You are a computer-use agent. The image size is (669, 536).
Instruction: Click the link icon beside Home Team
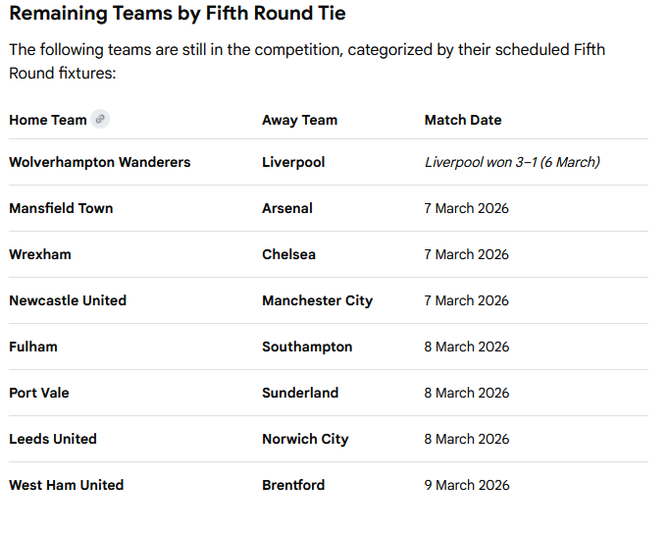(x=100, y=120)
